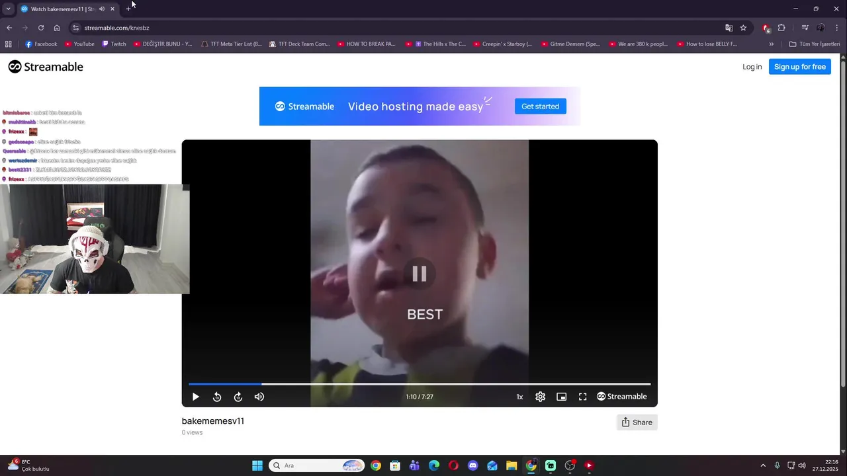Open weather widget 8°C Çok bulutlu
This screenshot has height=476, width=847.
[x=28, y=465]
